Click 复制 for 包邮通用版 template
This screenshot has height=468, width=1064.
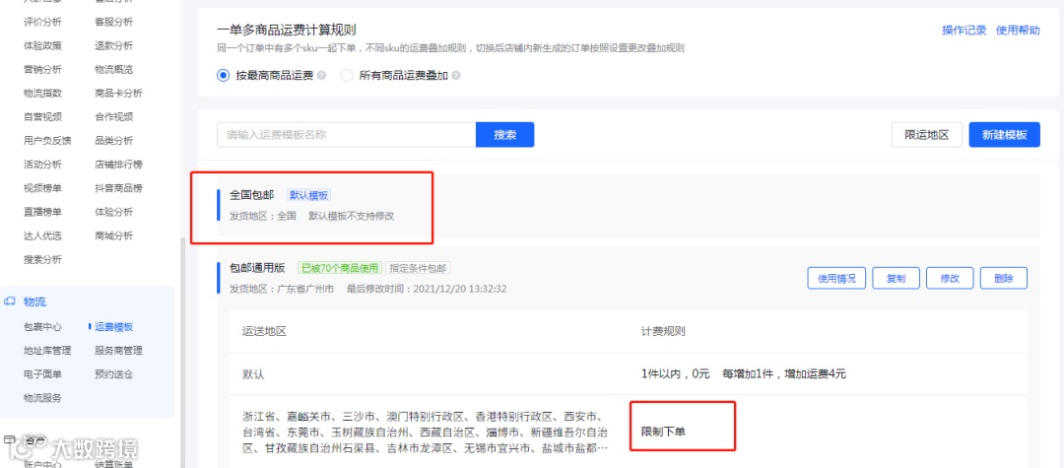pos(896,278)
